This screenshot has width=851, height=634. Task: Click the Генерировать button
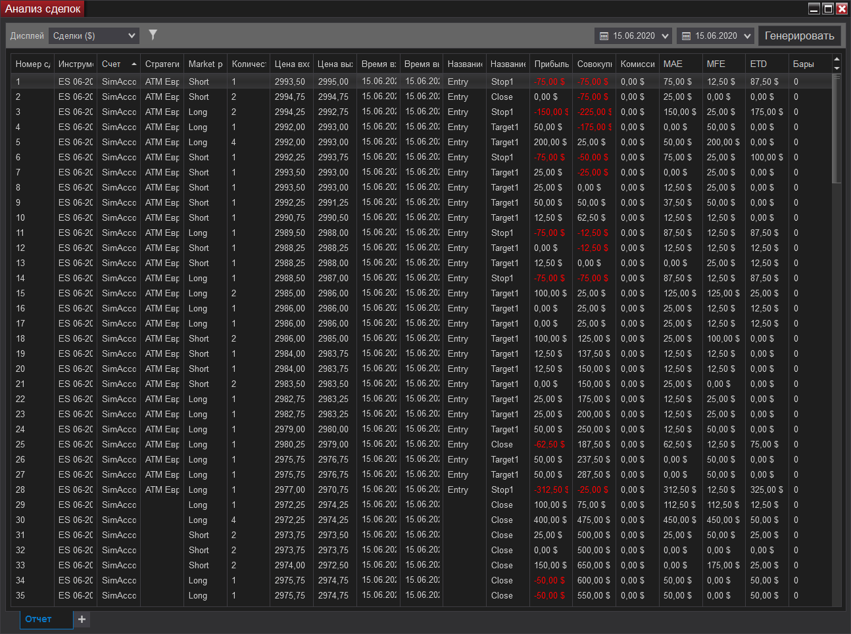(799, 35)
